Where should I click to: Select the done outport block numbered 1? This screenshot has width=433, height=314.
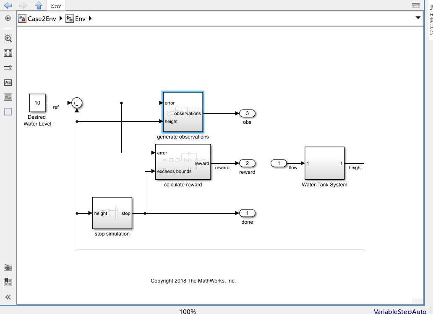247,213
